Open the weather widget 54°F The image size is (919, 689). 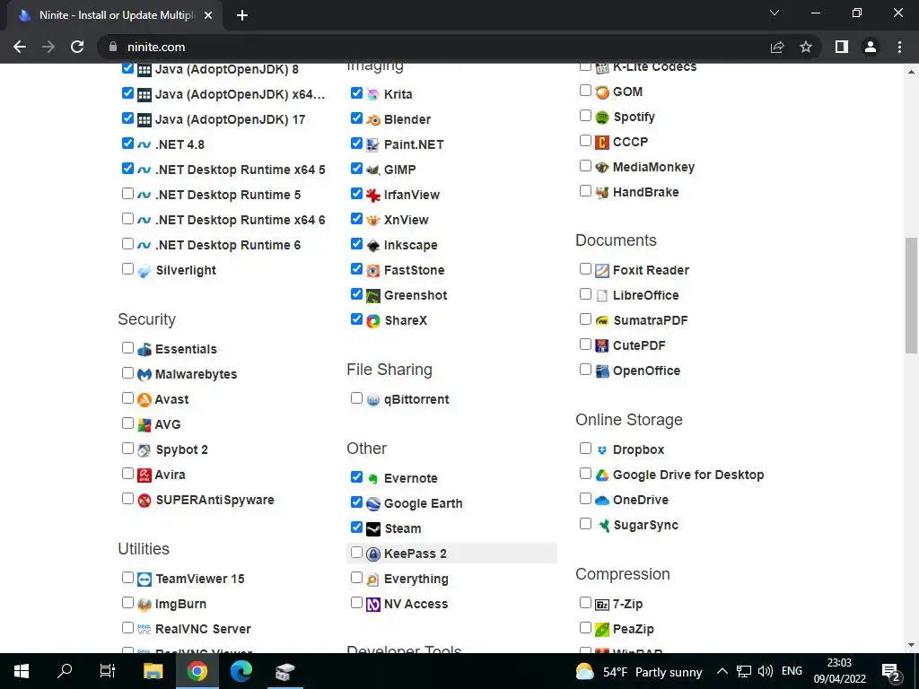639,671
